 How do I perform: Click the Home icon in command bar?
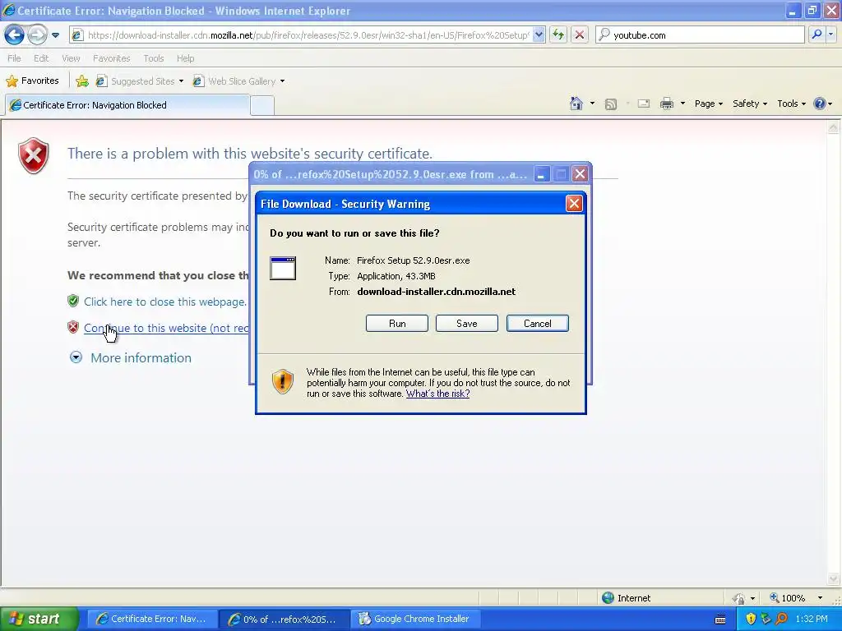[576, 104]
